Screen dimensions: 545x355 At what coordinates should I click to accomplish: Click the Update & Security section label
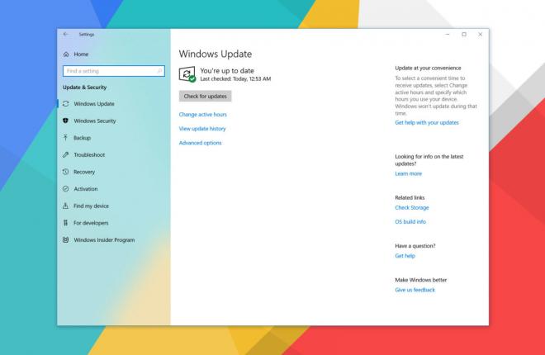[x=84, y=88]
